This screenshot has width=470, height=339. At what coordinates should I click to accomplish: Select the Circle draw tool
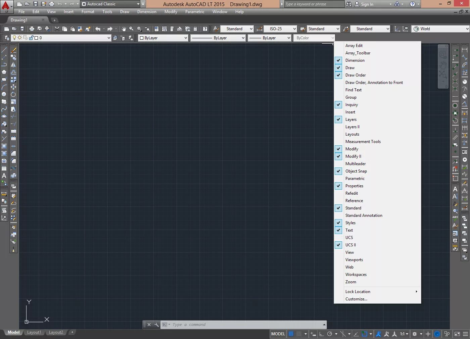coord(4,94)
